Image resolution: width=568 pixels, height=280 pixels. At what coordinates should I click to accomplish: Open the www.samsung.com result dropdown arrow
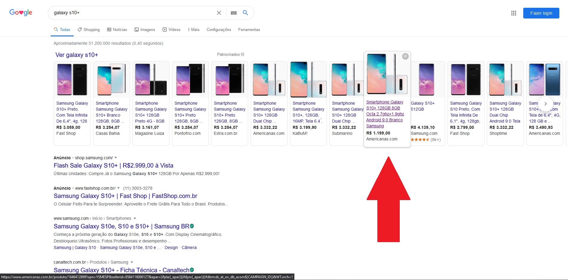[x=135, y=219]
